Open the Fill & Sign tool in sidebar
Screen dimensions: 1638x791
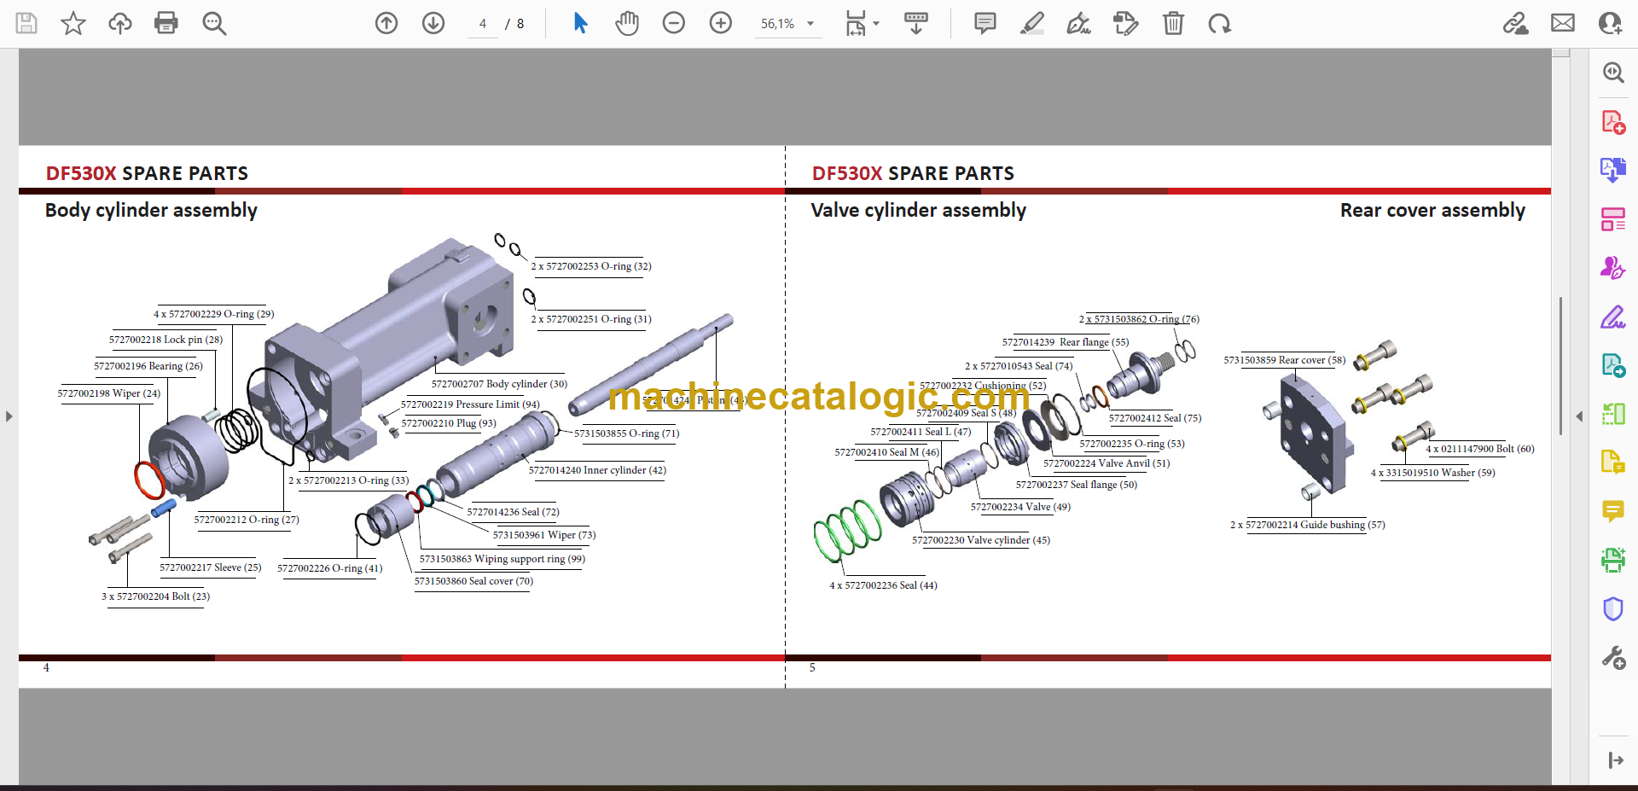pos(1613,317)
